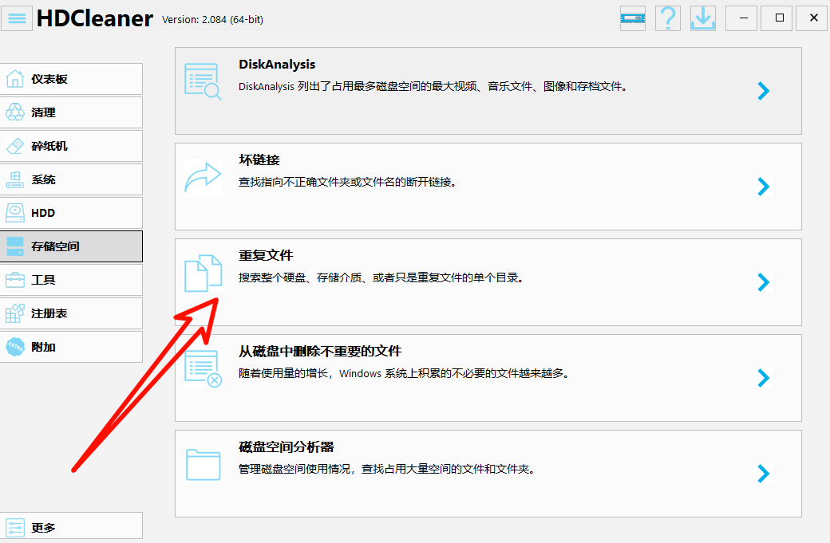
Task: Open the help question mark icon
Action: point(668,18)
